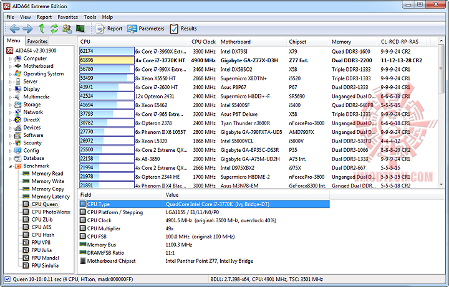This screenshot has width=449, height=287.
Task: Open the Tools menu
Action: pos(90,17)
